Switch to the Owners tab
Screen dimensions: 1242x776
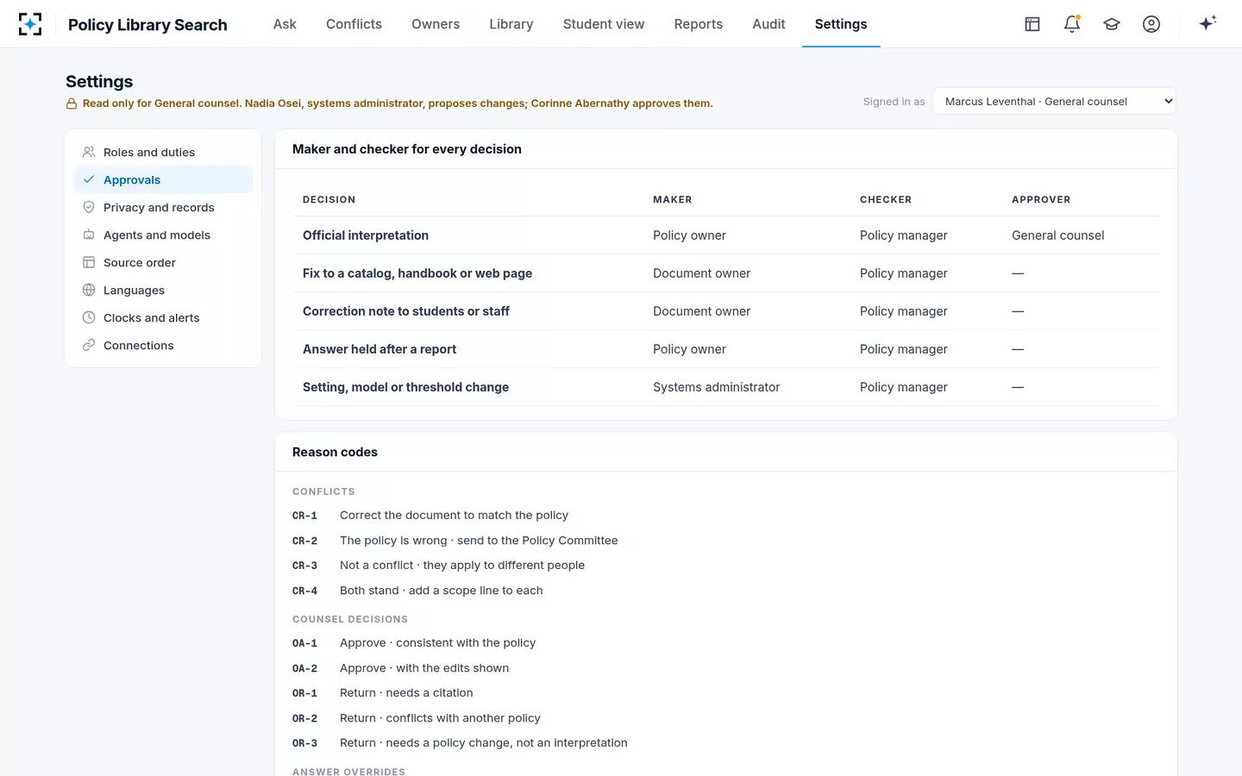click(x=436, y=24)
